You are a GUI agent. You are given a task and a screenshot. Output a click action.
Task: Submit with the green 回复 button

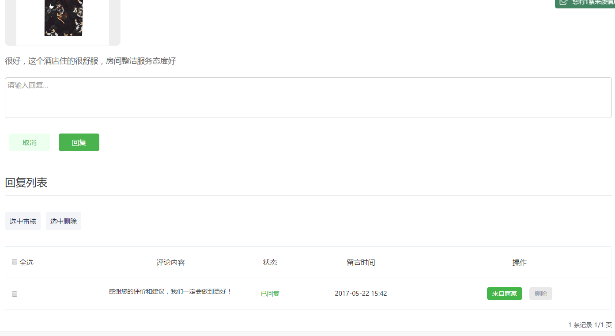click(x=79, y=142)
